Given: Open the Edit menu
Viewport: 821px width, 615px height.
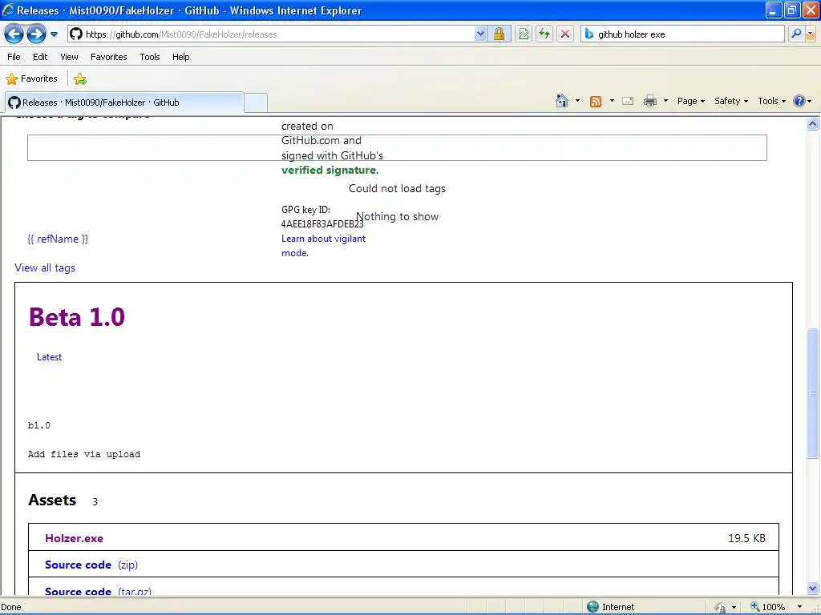Looking at the screenshot, I should point(40,57).
